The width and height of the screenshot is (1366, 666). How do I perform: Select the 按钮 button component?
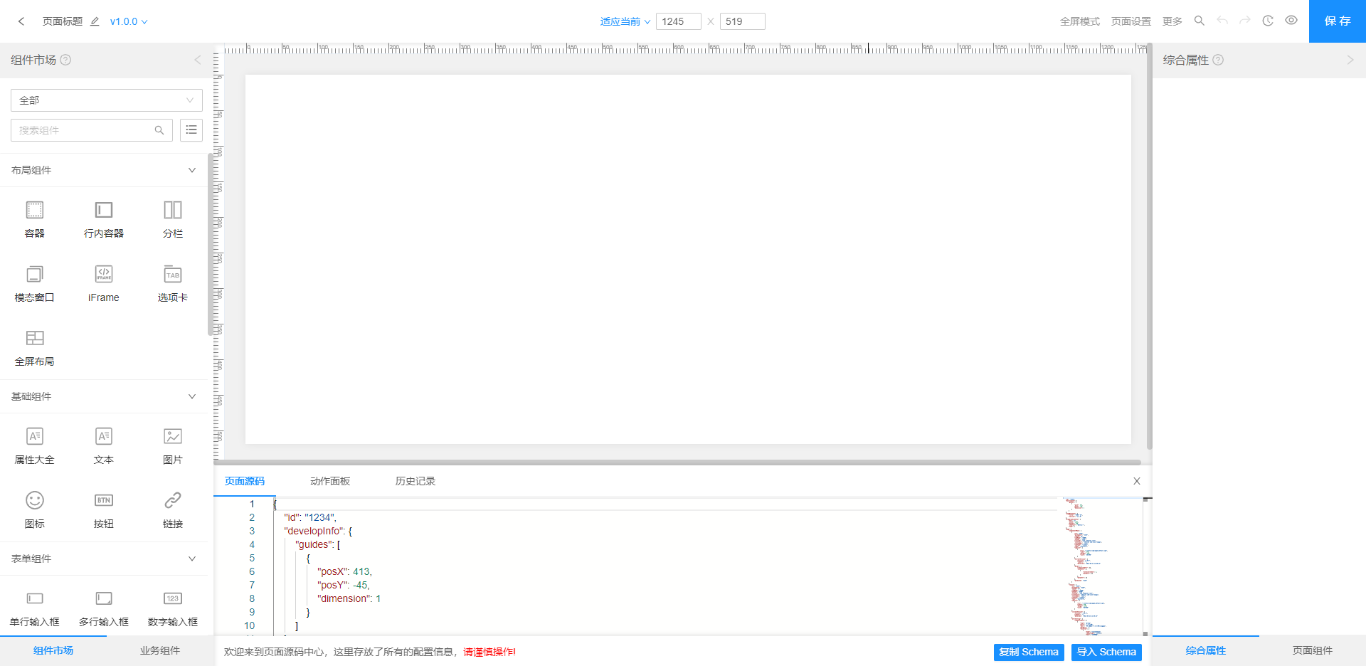tap(104, 509)
